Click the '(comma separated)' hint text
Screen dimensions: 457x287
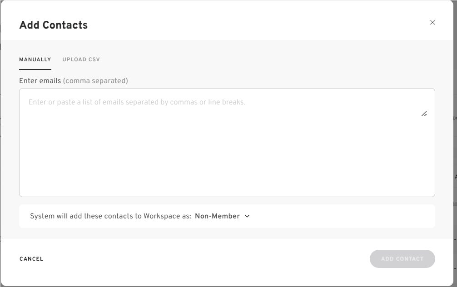click(x=95, y=80)
